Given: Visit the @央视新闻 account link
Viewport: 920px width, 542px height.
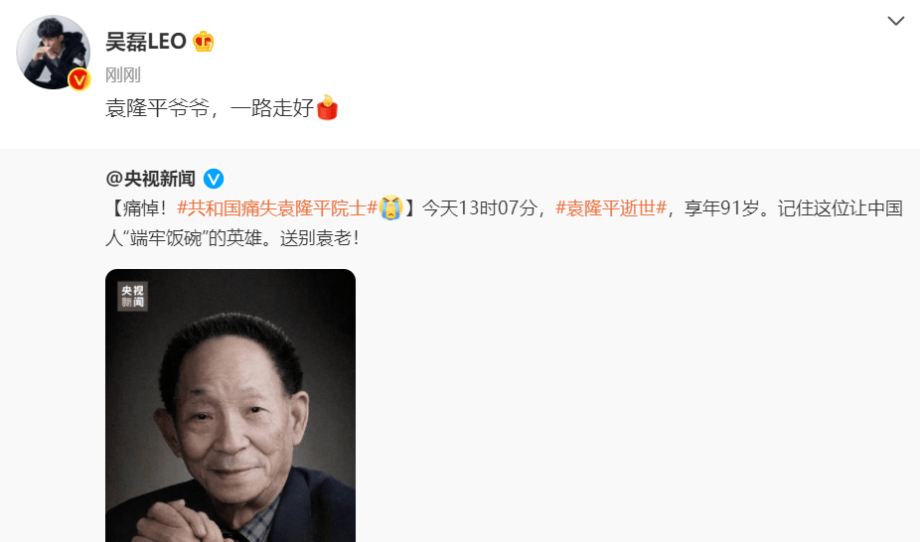Looking at the screenshot, I should click(150, 178).
